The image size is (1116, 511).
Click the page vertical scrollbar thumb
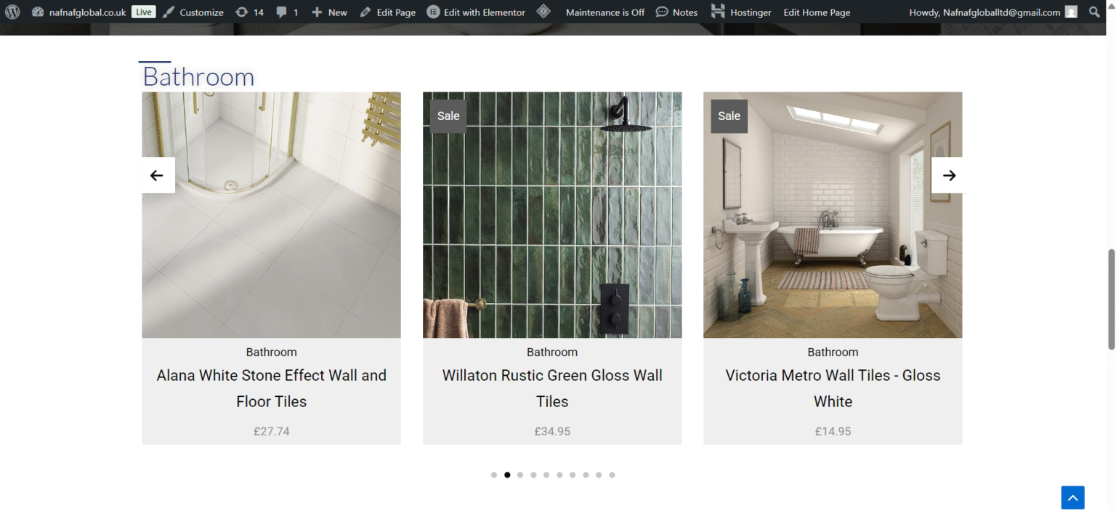pos(1111,299)
